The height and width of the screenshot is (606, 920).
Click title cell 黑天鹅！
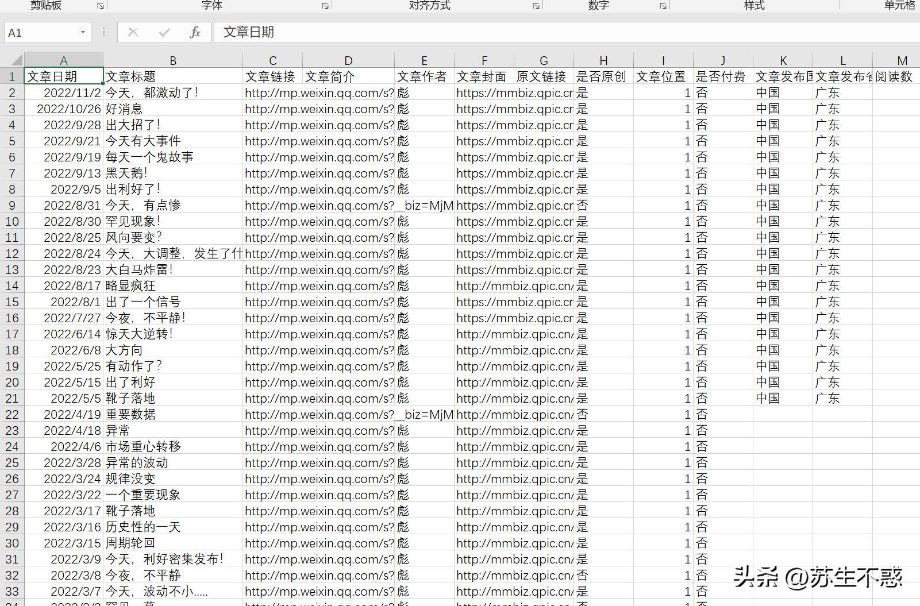point(173,173)
